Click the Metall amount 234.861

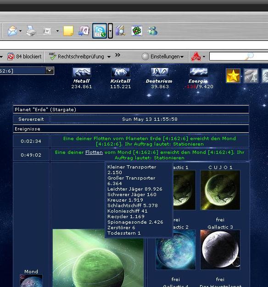[82, 87]
